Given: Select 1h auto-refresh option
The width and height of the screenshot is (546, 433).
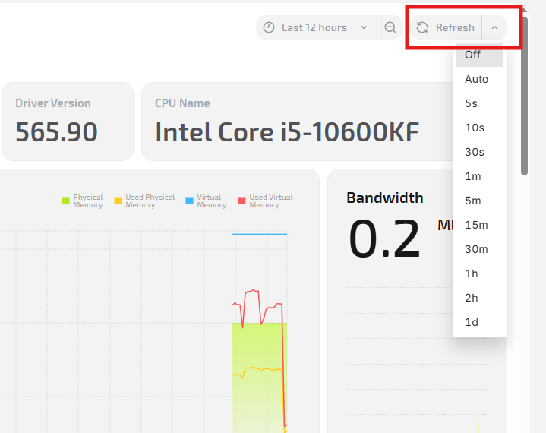Looking at the screenshot, I should click(471, 273).
